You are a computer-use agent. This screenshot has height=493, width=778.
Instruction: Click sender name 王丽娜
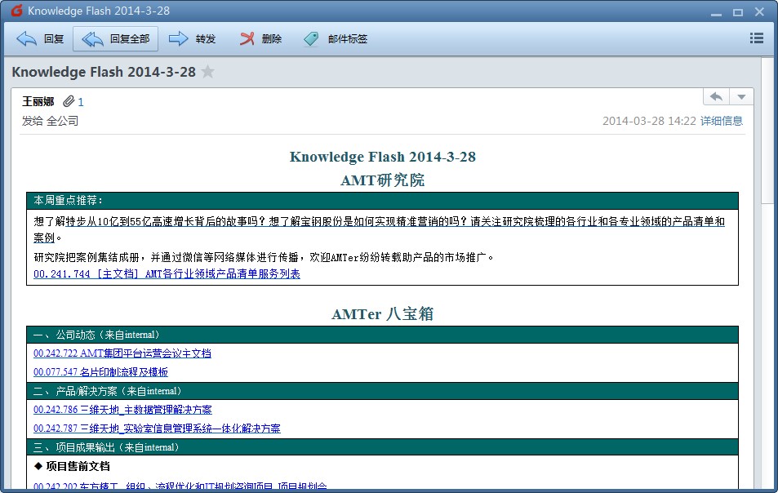point(38,102)
